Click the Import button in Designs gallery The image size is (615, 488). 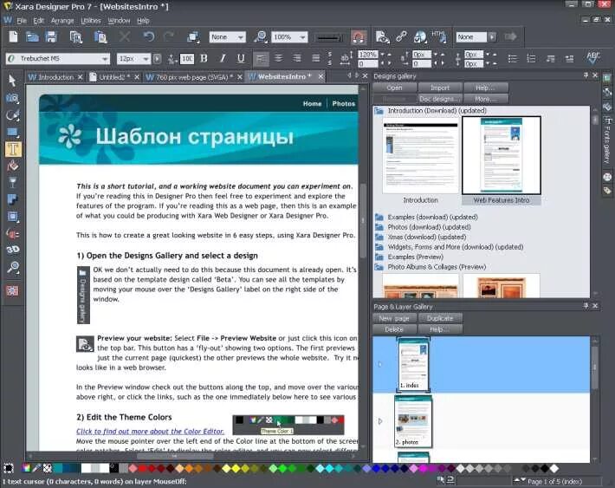click(440, 88)
